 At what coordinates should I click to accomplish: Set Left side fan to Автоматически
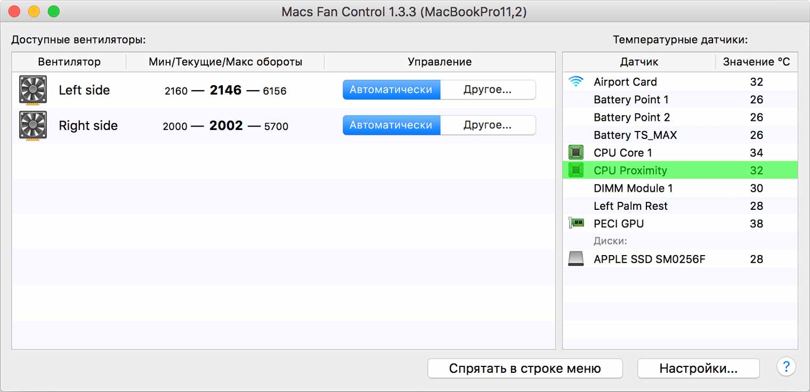point(391,90)
